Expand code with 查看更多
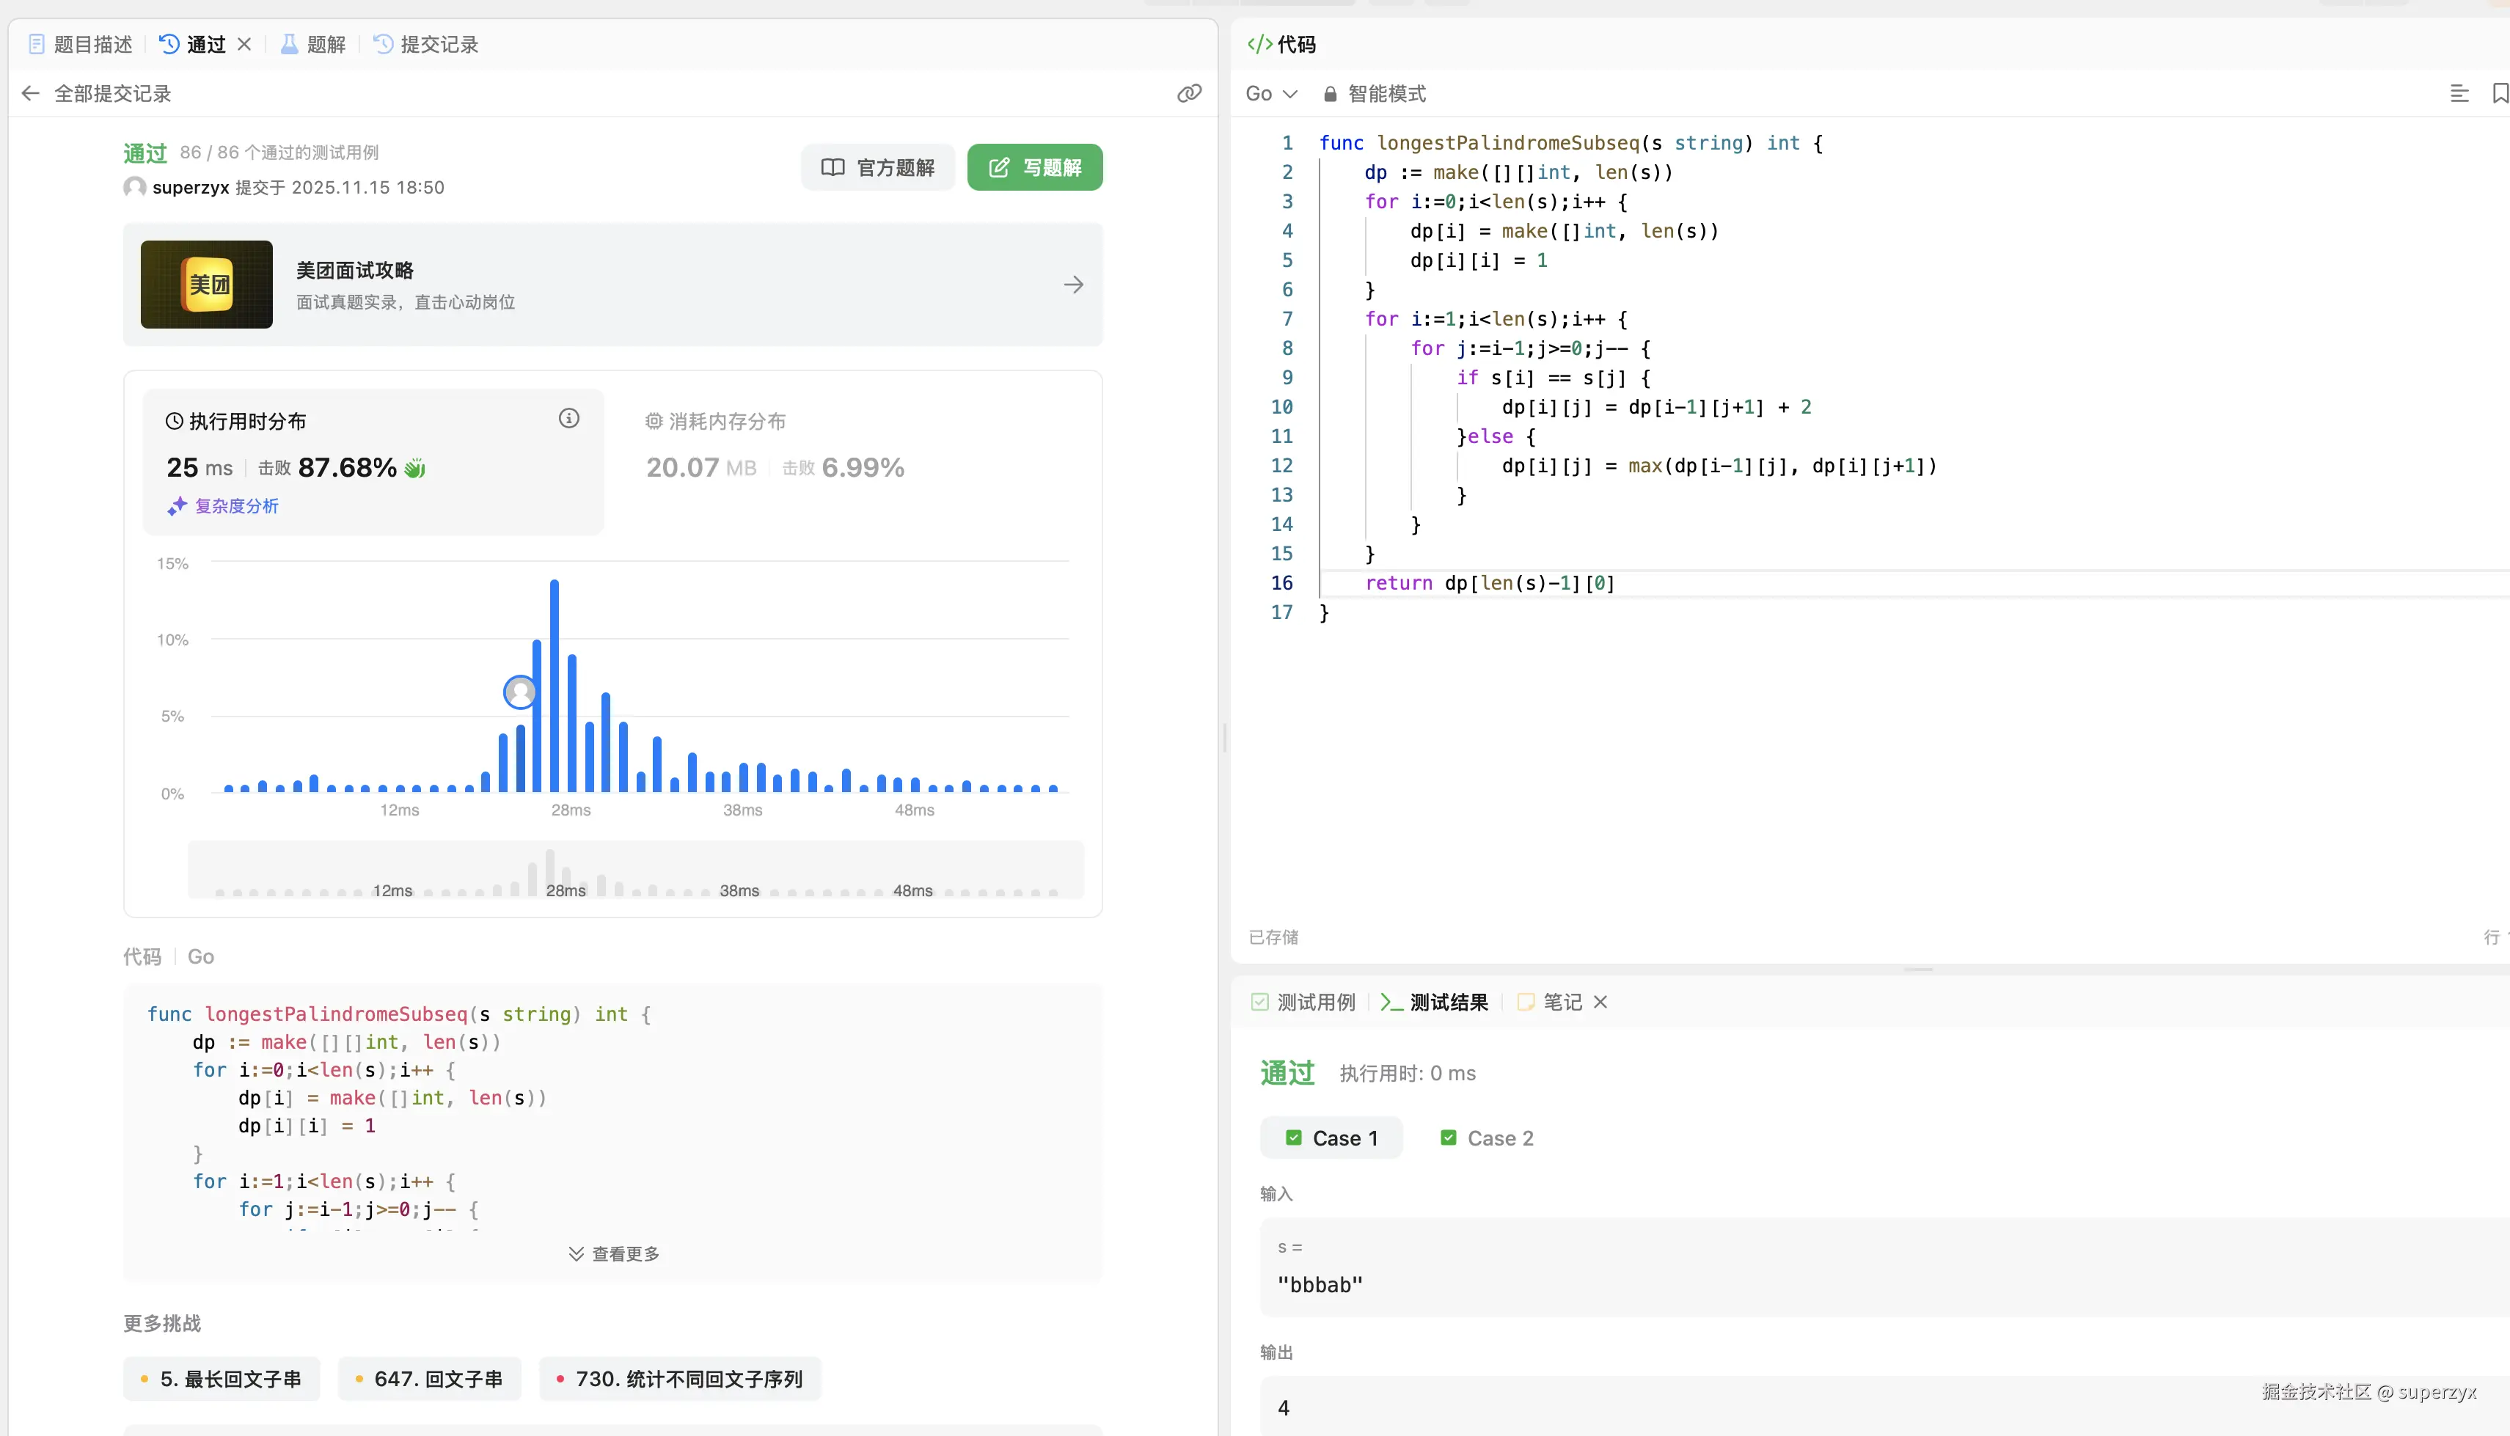This screenshot has width=2510, height=1436. (x=613, y=1255)
